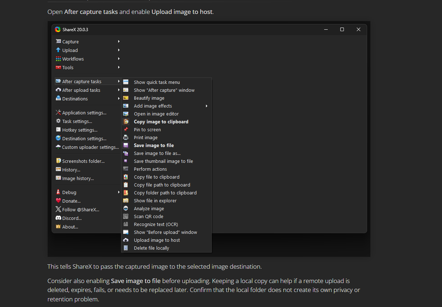Click the Task settings gear icon

point(58,121)
